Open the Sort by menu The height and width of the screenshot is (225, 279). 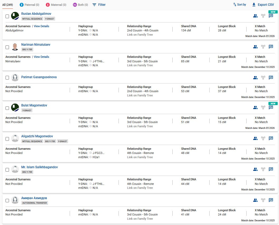tap(239, 5)
